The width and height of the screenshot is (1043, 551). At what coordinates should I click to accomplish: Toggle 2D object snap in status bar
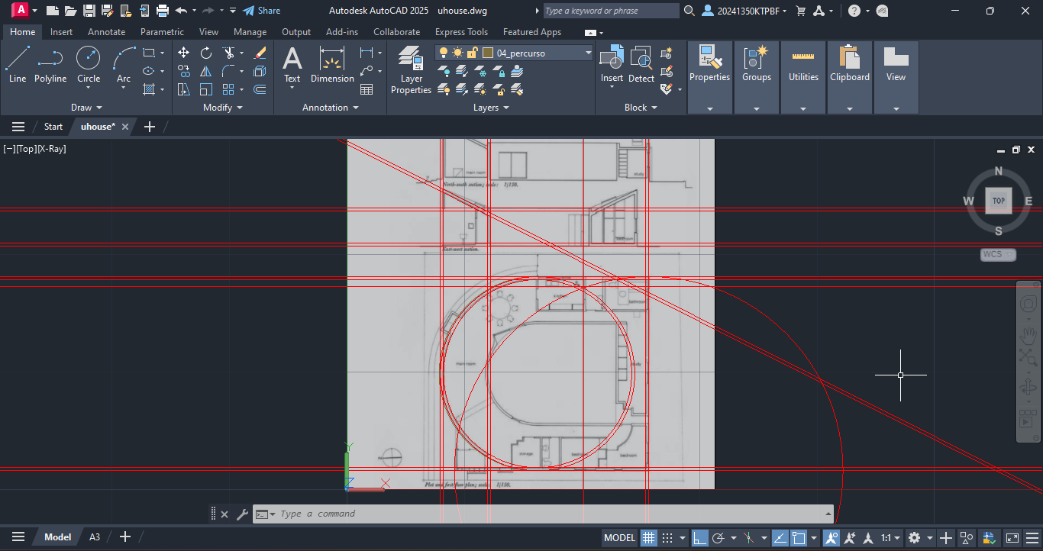(799, 537)
